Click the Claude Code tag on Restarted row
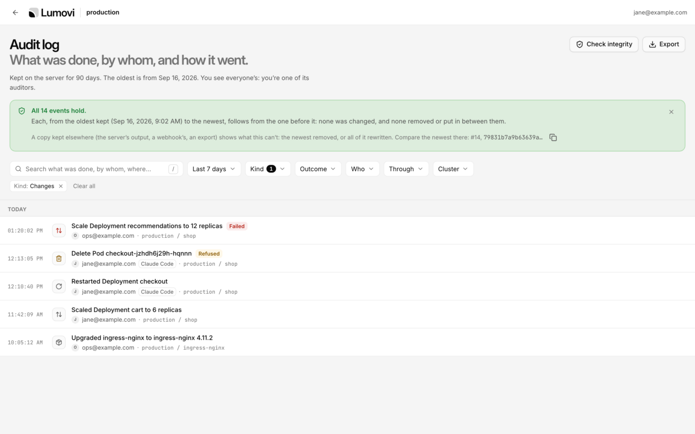 (157, 292)
